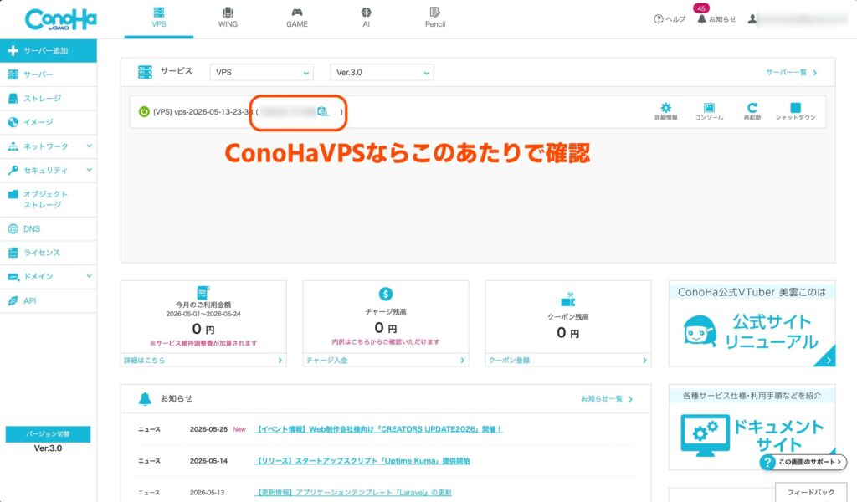The image size is (857, 502).
Task: Open the コンソール icon
Action: [x=709, y=111]
